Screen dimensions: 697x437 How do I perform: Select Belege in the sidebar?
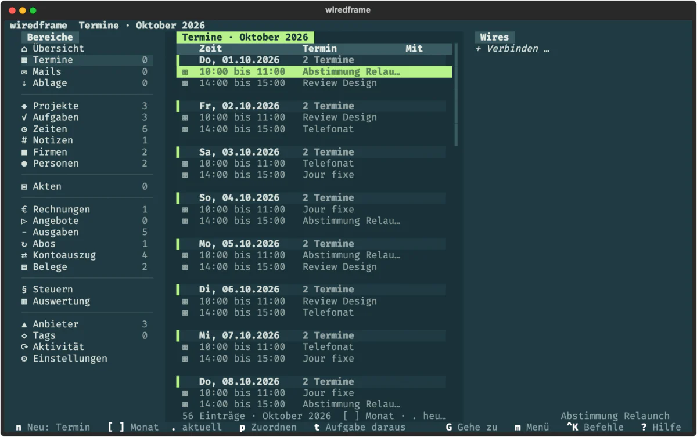(x=87, y=267)
